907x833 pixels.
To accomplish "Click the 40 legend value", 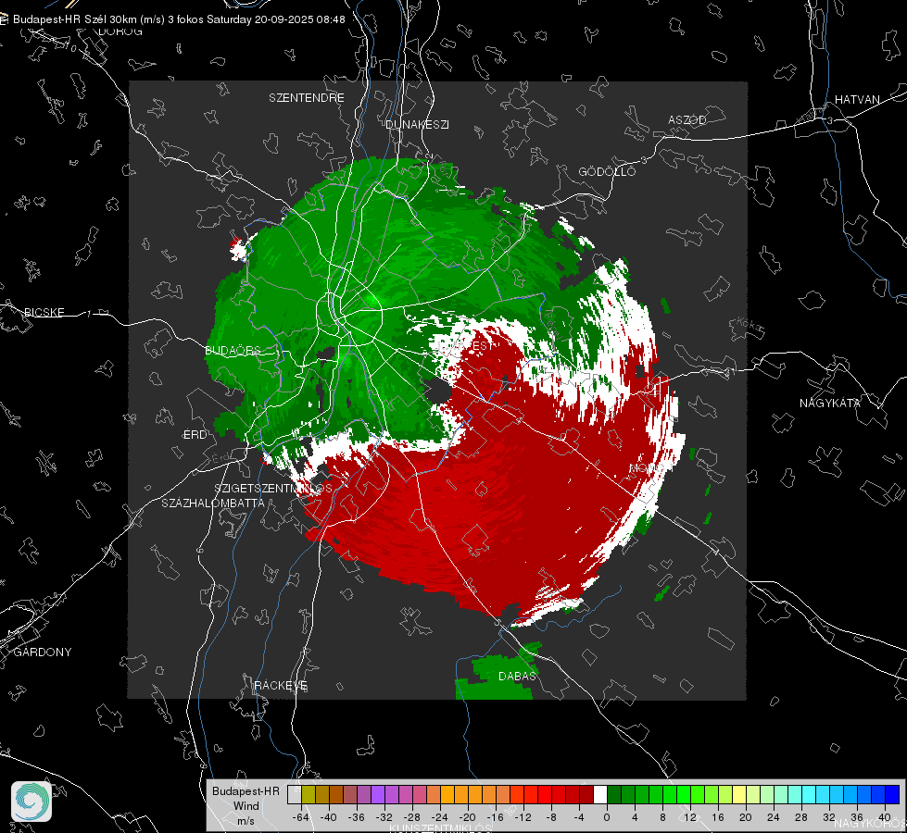I will [884, 817].
